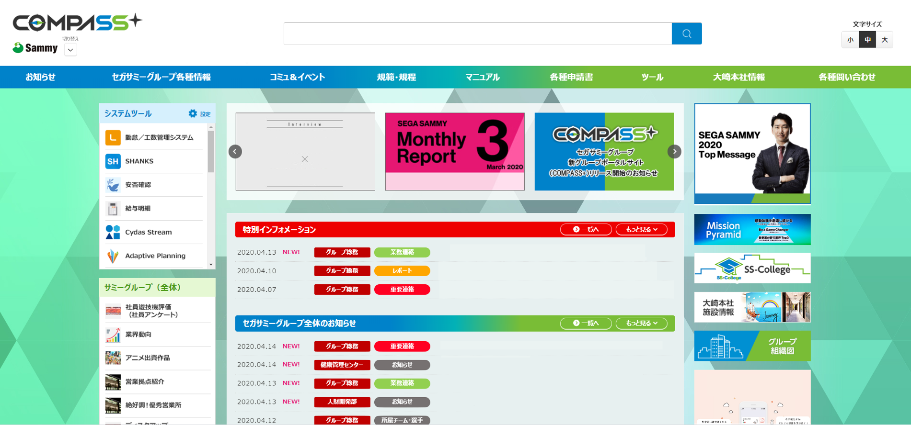Image resolution: width=911 pixels, height=425 pixels.
Task: Select 中 font size option
Action: point(867,40)
